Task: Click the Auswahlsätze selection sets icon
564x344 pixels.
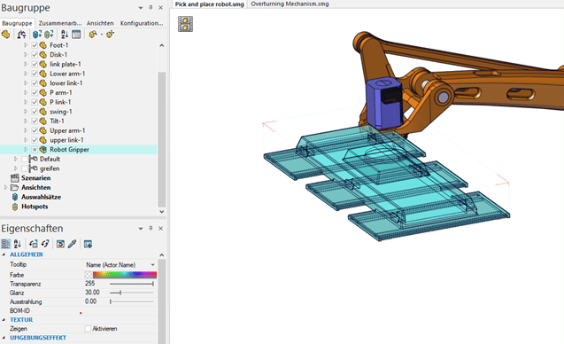Action: tap(15, 197)
